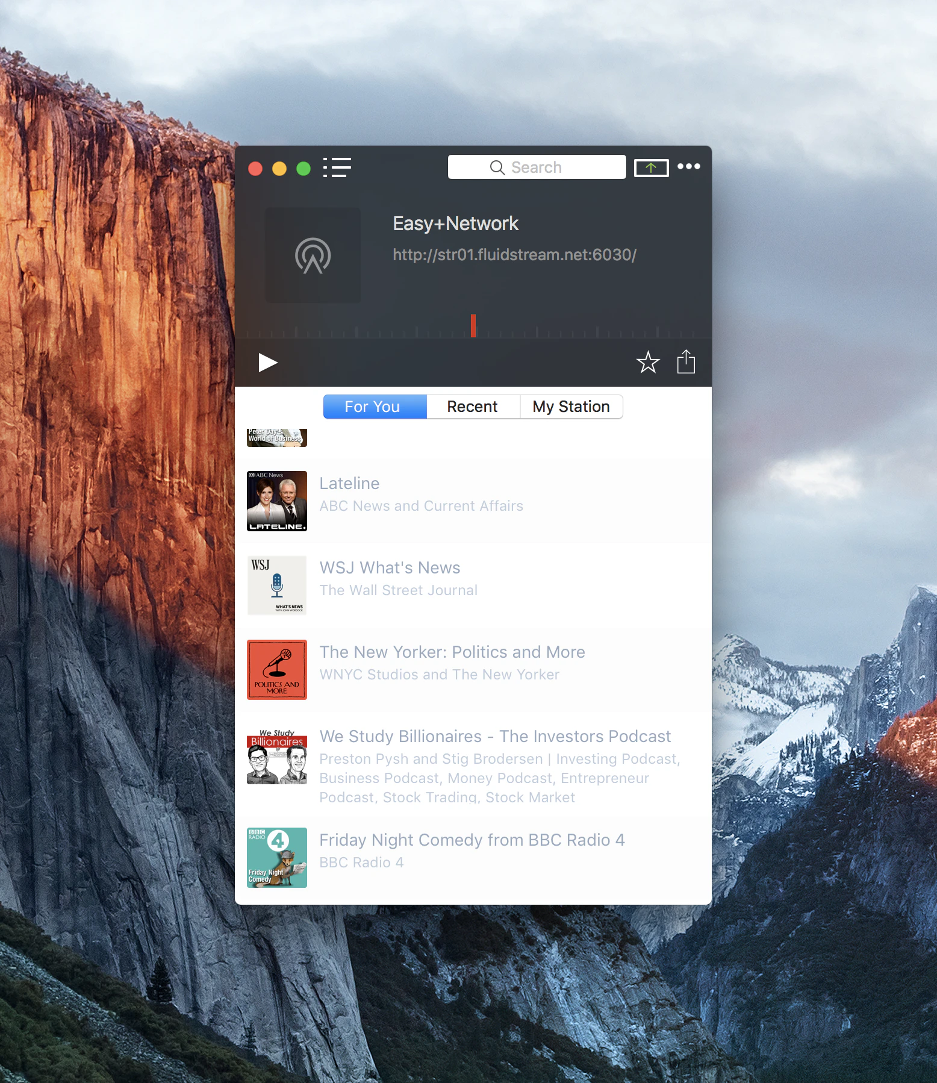The image size is (937, 1083).
Task: Toggle the station list sidebar icon
Action: (x=337, y=167)
